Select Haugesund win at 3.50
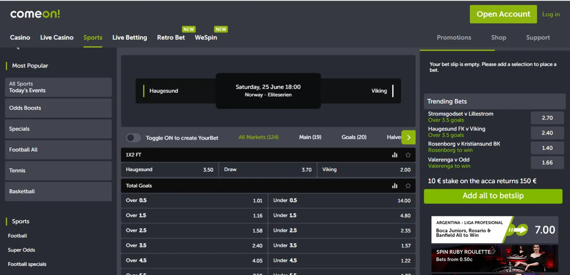The height and width of the screenshot is (275, 570). [169, 170]
